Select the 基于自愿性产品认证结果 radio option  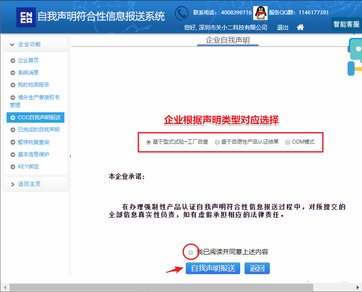pos(218,142)
